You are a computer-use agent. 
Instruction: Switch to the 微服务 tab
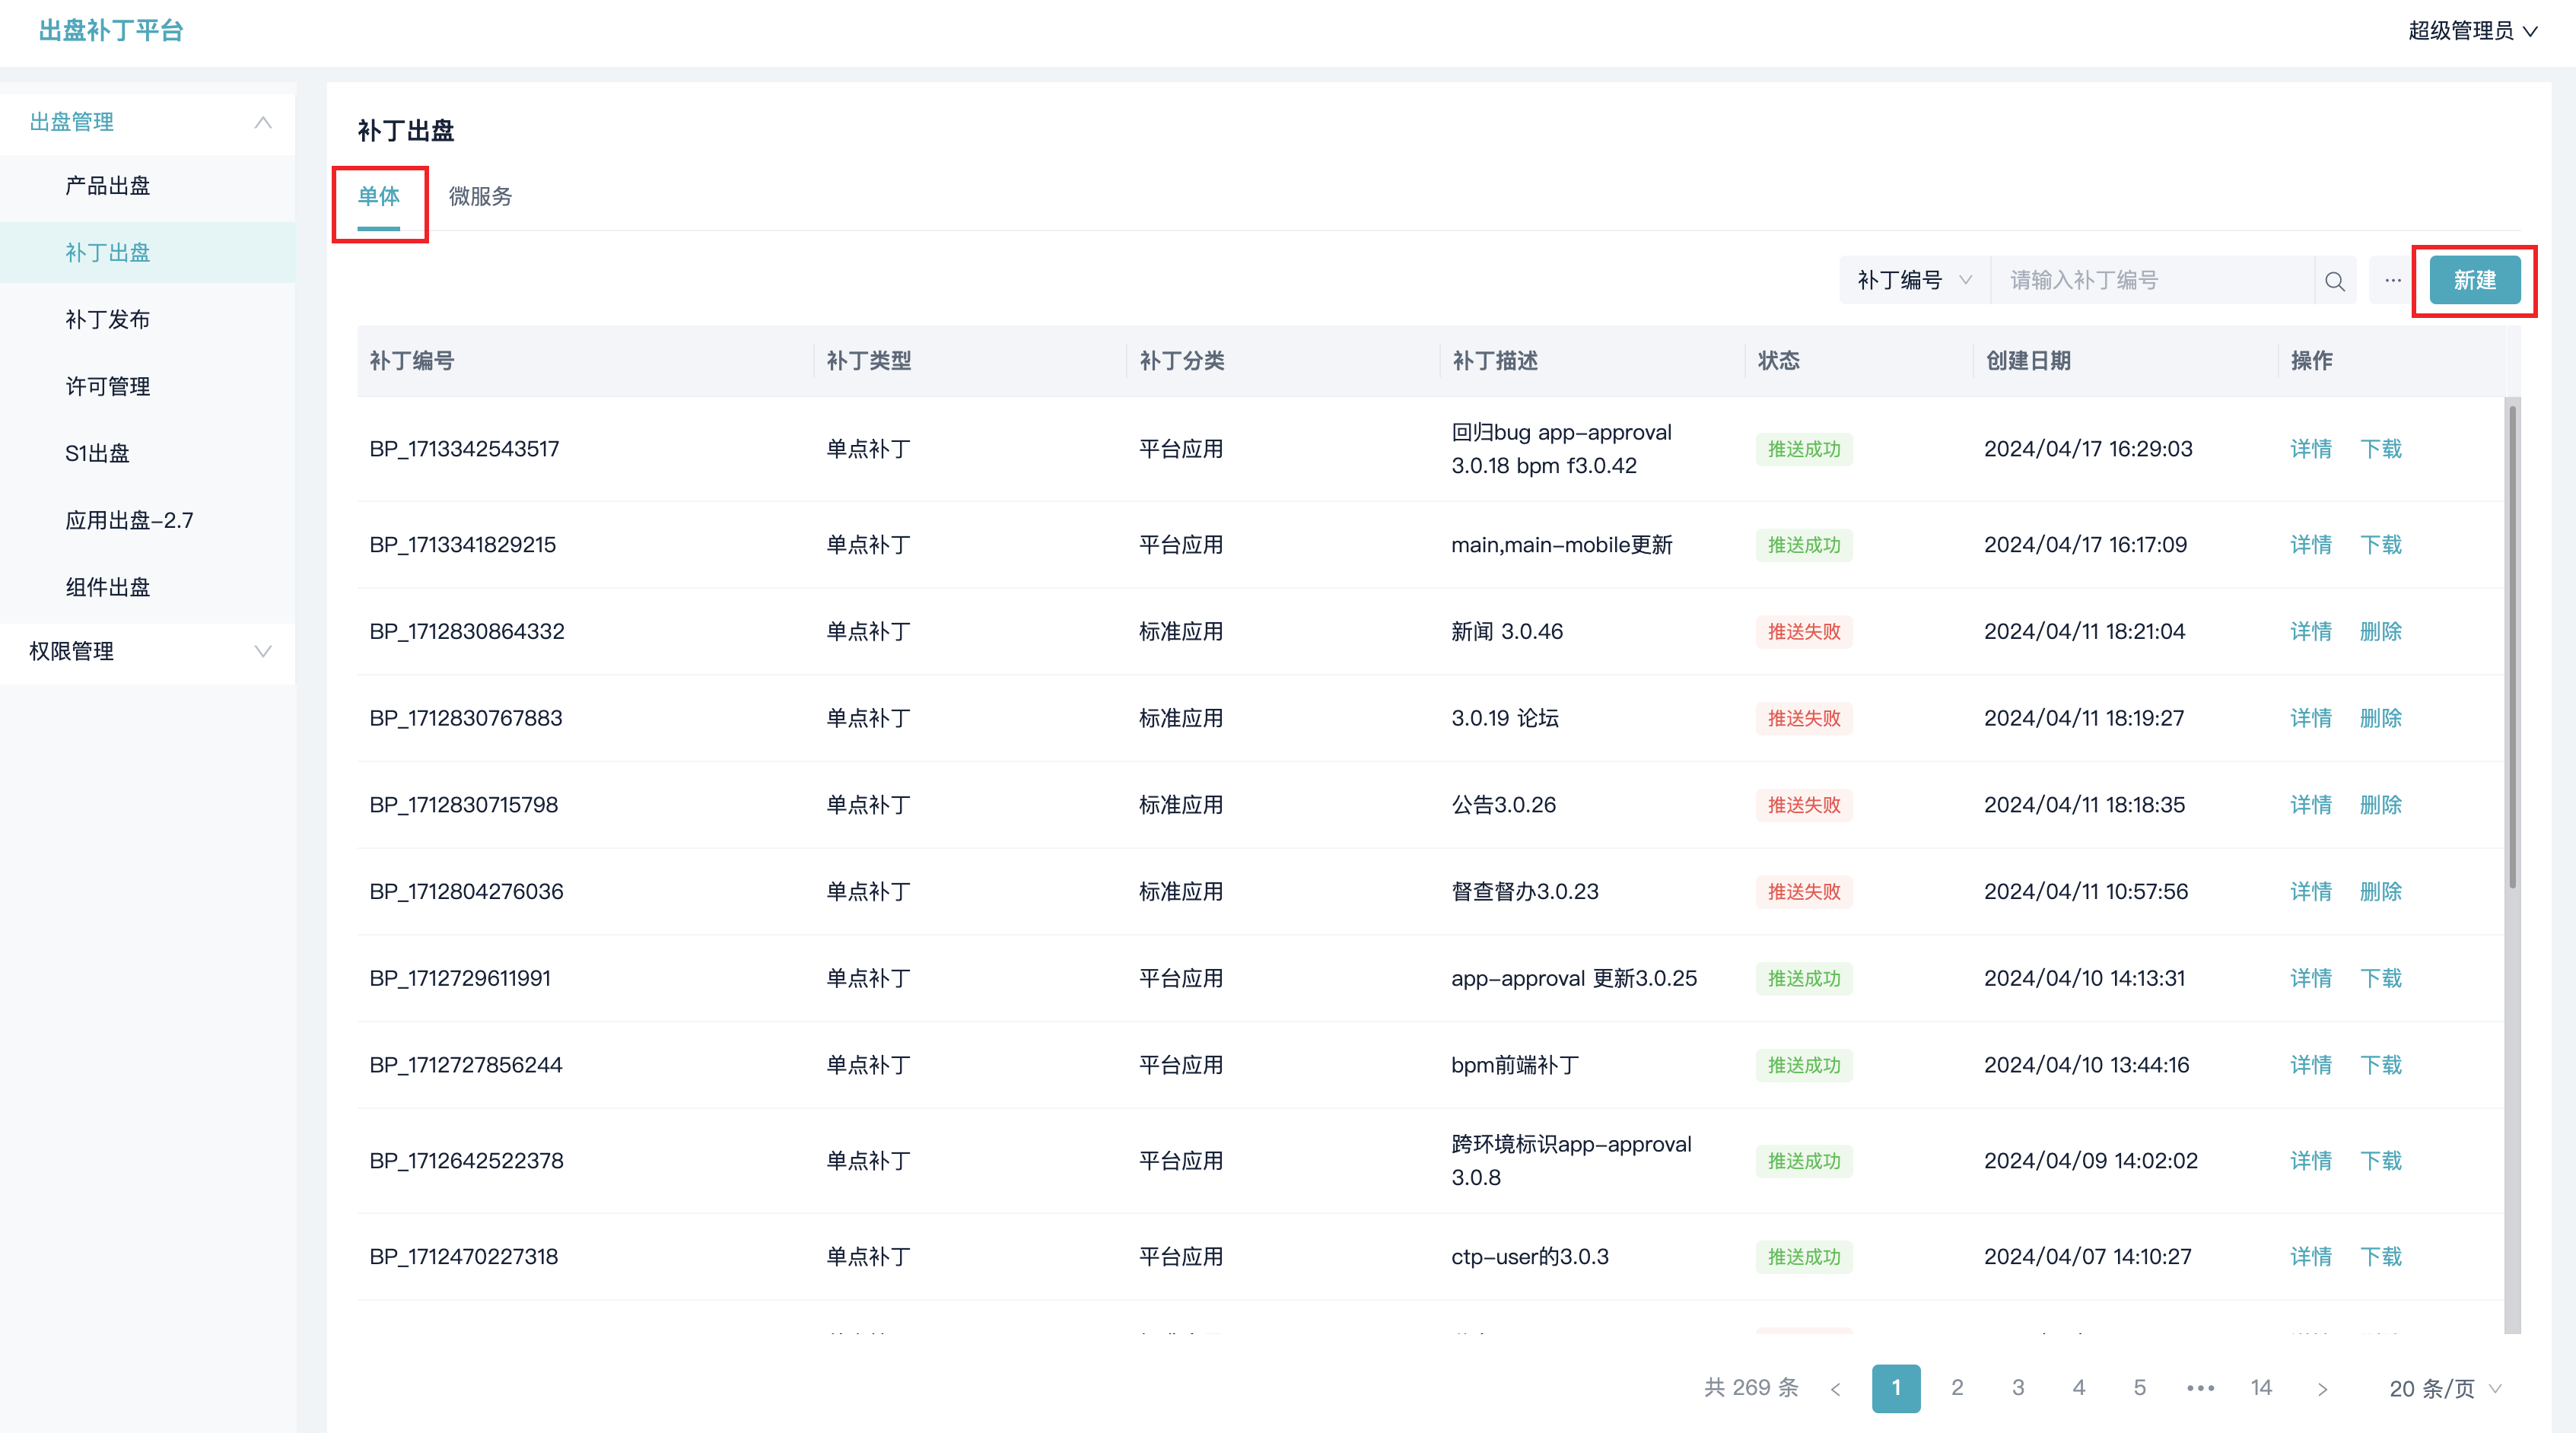coord(480,197)
